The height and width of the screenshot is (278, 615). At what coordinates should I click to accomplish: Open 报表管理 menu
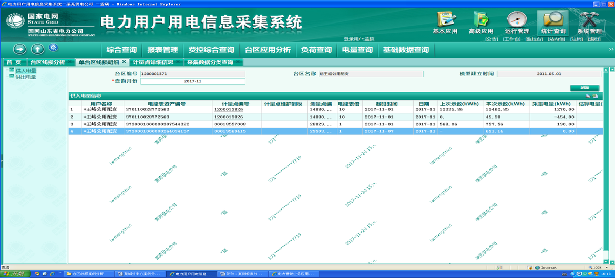pos(162,50)
